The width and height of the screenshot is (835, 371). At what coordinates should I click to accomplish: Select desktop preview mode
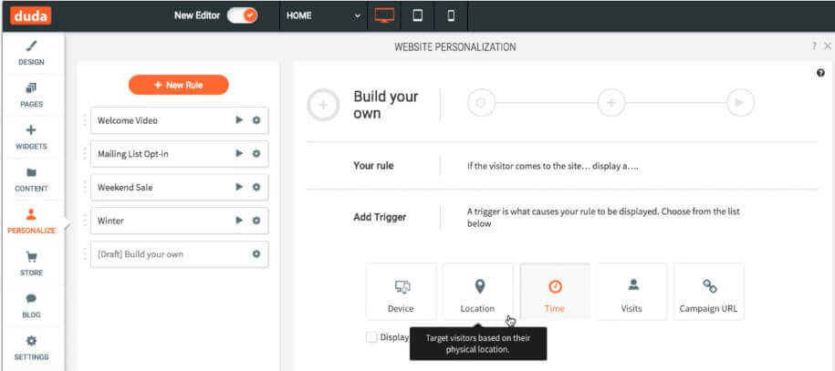click(384, 15)
